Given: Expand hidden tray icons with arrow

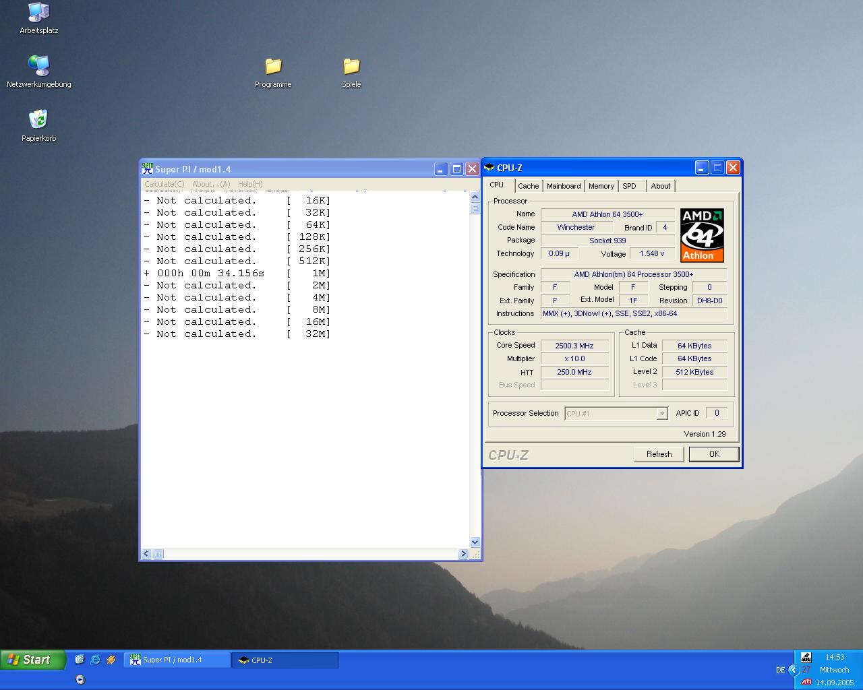Looking at the screenshot, I should click(794, 670).
